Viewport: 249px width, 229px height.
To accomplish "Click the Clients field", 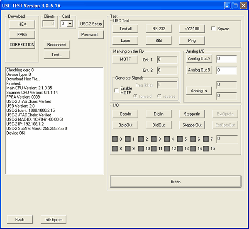I will [x=49, y=24].
